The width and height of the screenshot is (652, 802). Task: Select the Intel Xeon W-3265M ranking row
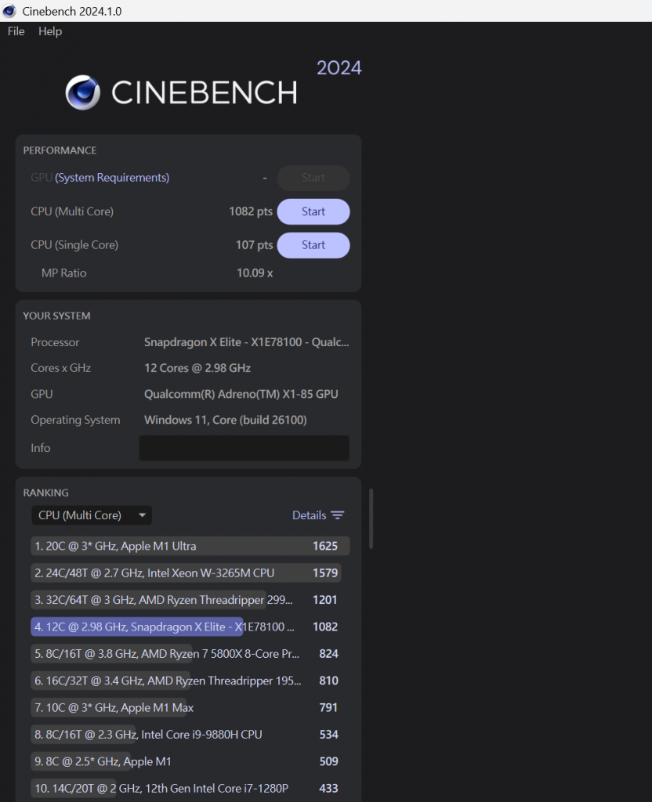[x=190, y=573]
